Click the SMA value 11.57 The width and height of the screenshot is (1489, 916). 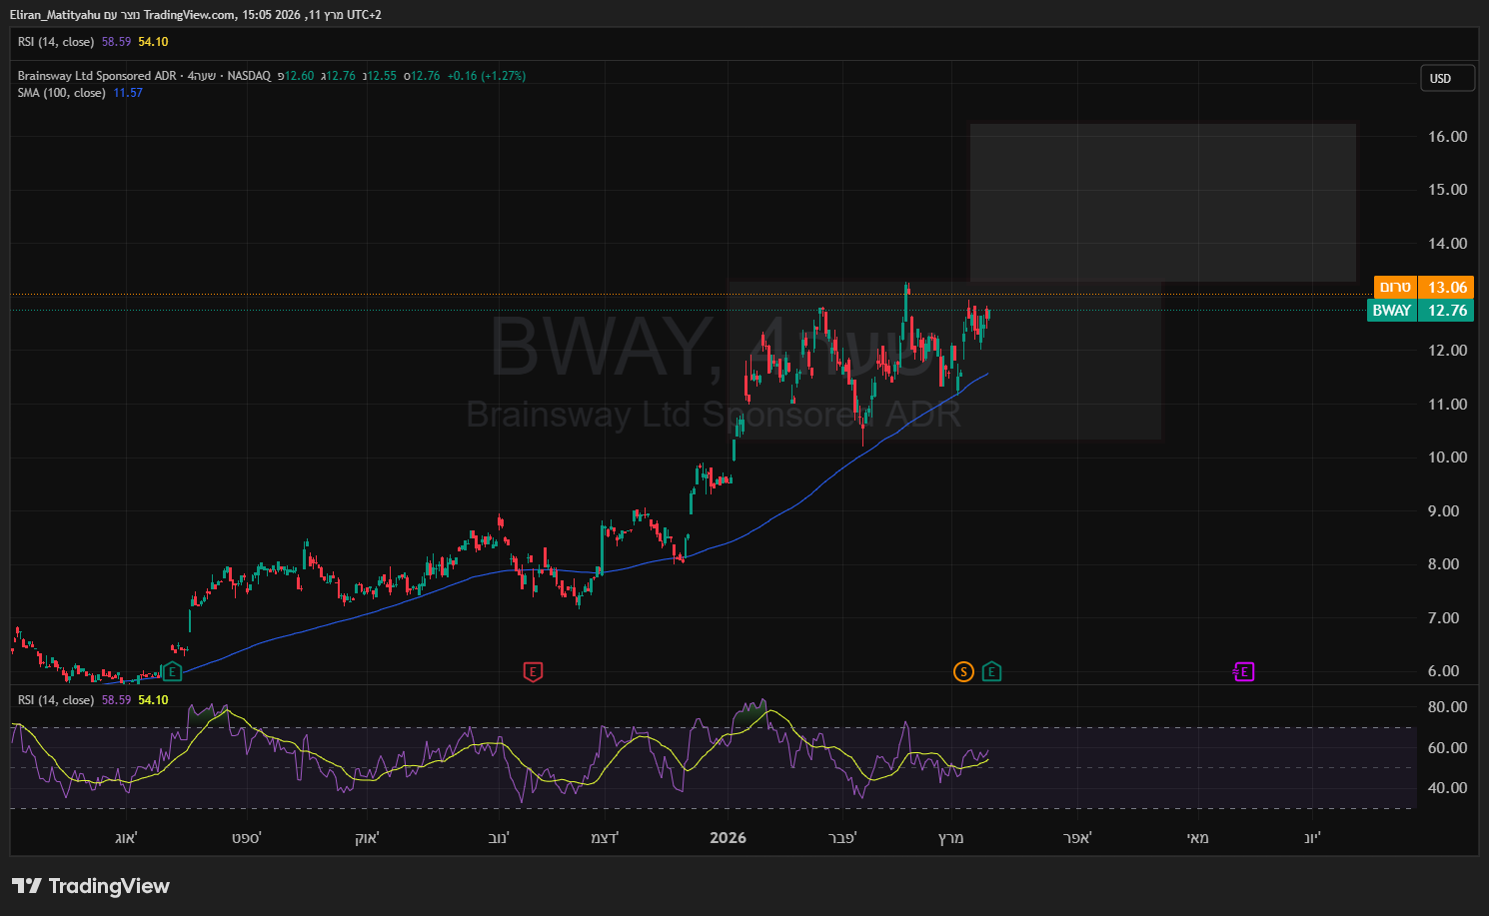click(128, 93)
